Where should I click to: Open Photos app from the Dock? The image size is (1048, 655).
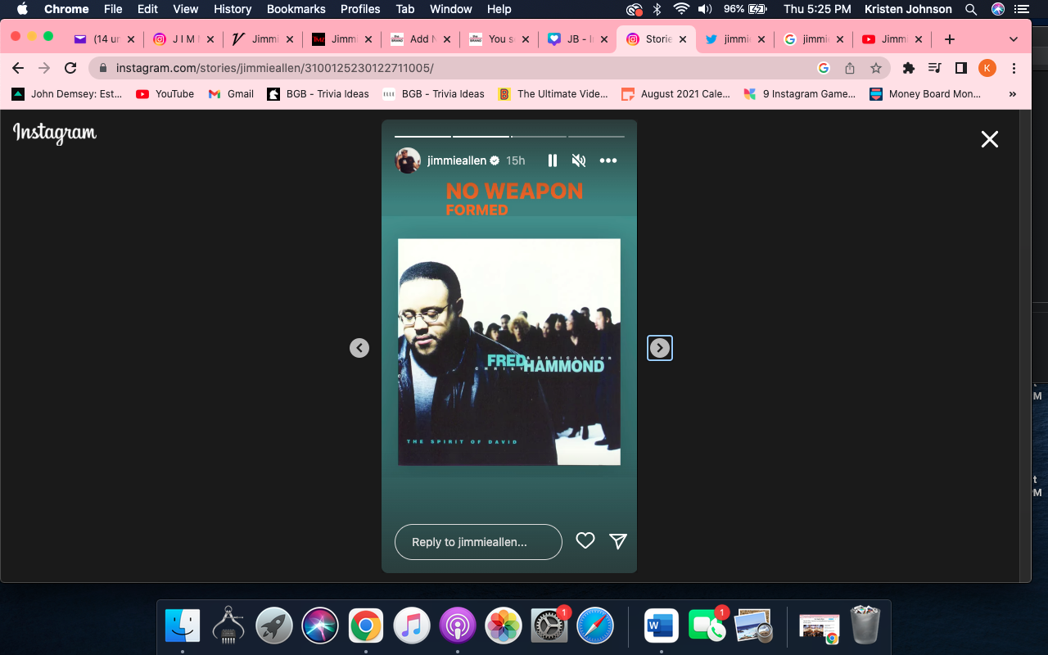click(x=504, y=627)
